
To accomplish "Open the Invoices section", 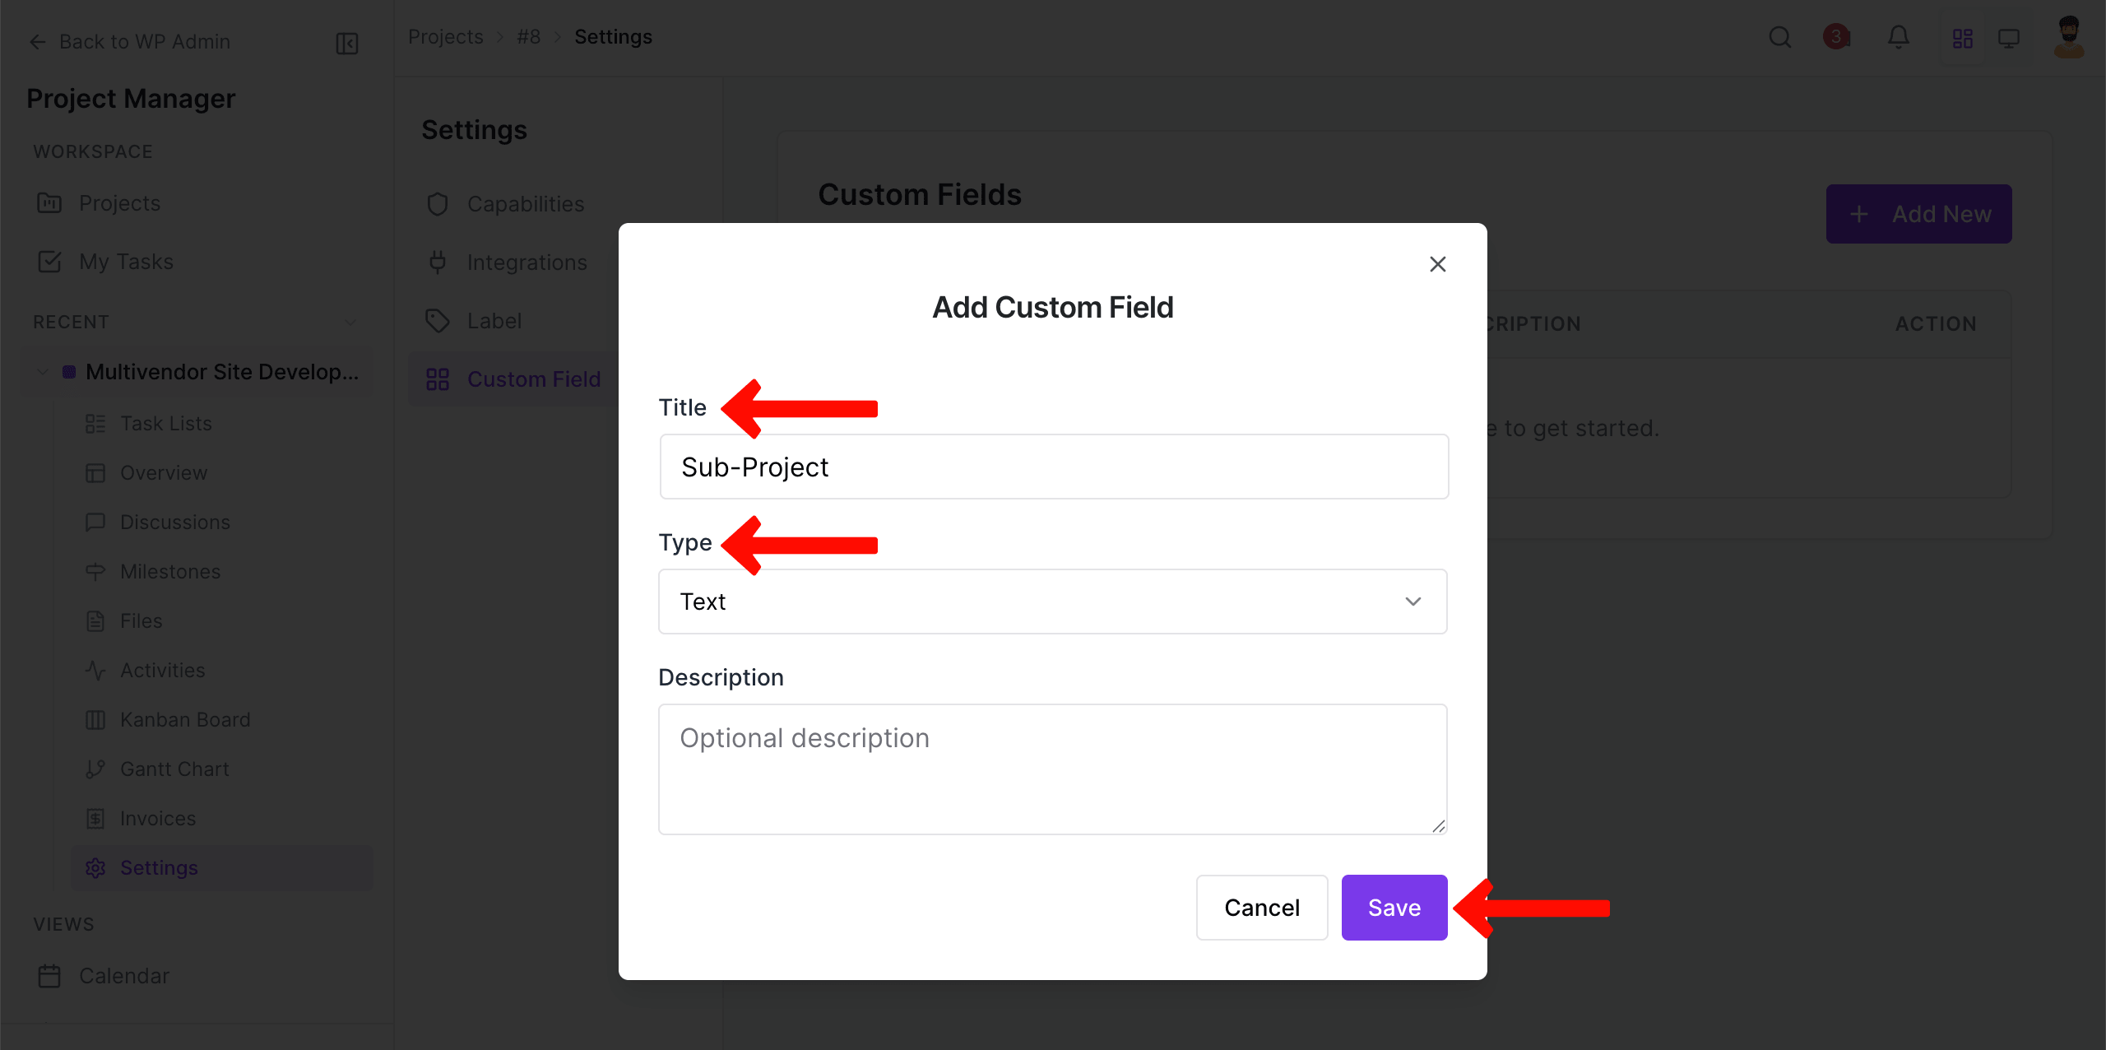I will 96,818.
